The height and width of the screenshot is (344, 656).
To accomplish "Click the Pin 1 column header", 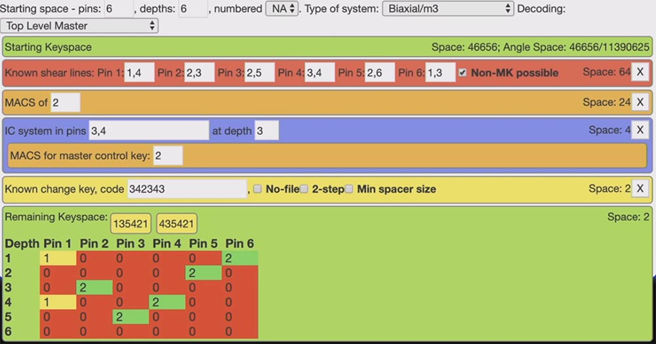I will [57, 243].
